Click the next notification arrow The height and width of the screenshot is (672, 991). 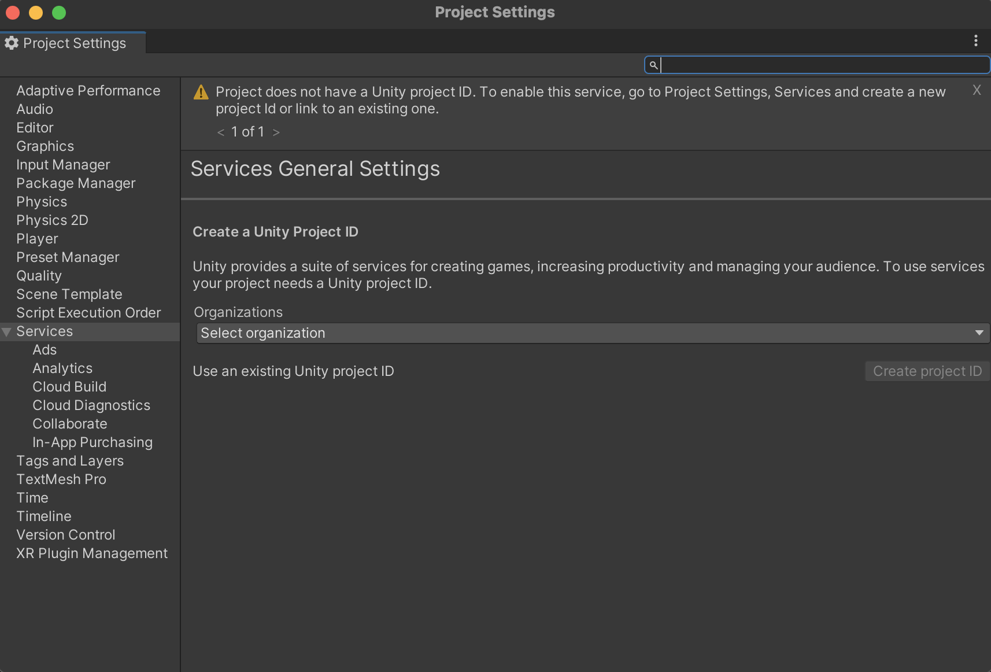276,132
